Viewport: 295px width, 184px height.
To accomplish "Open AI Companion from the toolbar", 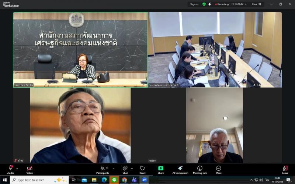I will [x=180, y=170].
